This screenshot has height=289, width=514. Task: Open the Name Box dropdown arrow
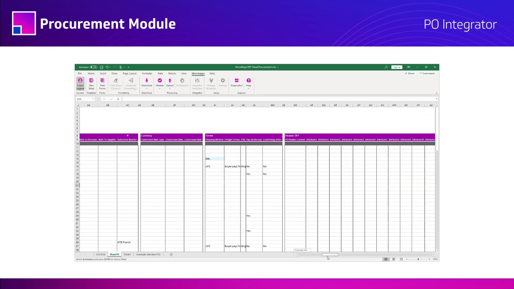[93, 99]
